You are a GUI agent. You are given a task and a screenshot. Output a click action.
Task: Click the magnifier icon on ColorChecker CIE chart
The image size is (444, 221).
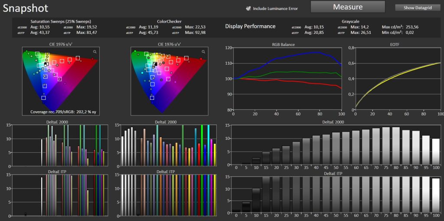click(203, 52)
